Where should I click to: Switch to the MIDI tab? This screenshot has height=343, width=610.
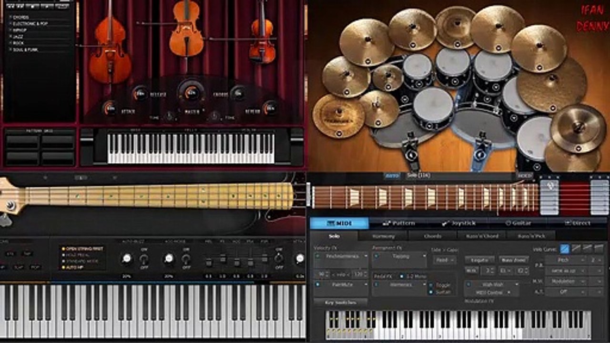pyautogui.click(x=339, y=223)
